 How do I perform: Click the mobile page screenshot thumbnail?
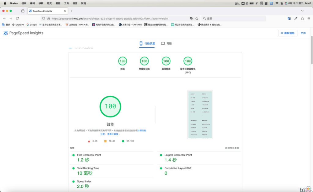[x=200, y=115]
